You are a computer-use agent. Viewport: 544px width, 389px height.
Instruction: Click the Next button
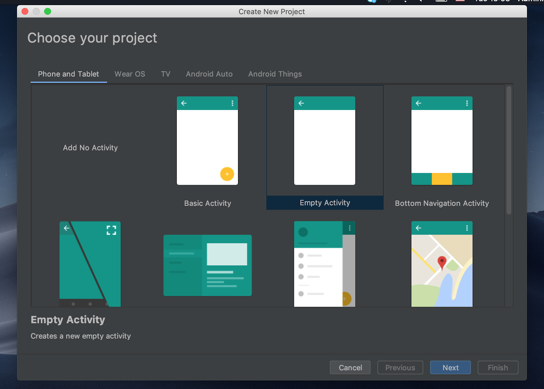coord(450,368)
